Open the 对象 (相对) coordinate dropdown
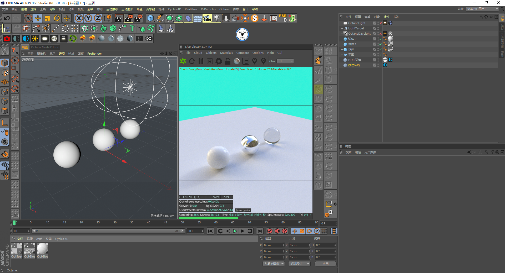Screen dimensions: 505x273 click(x=274, y=264)
